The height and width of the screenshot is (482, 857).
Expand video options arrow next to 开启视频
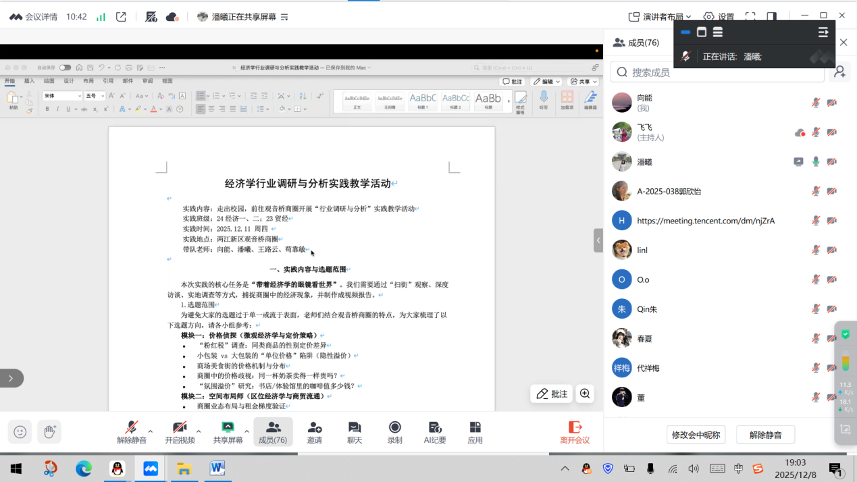click(199, 431)
